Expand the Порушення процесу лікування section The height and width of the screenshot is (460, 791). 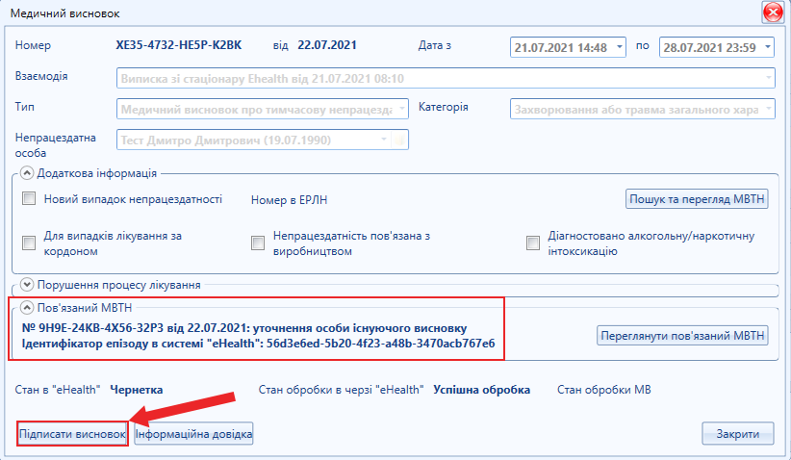pos(27,285)
